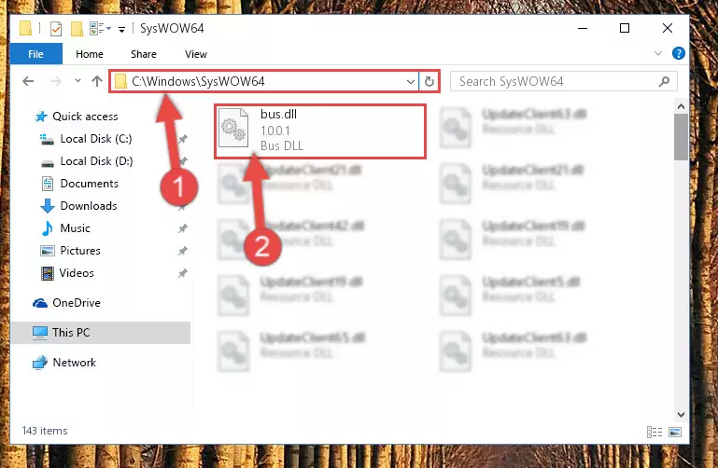Click the Properties icon in quick access toolbar
The width and height of the screenshot is (718, 468).
coord(55,29)
